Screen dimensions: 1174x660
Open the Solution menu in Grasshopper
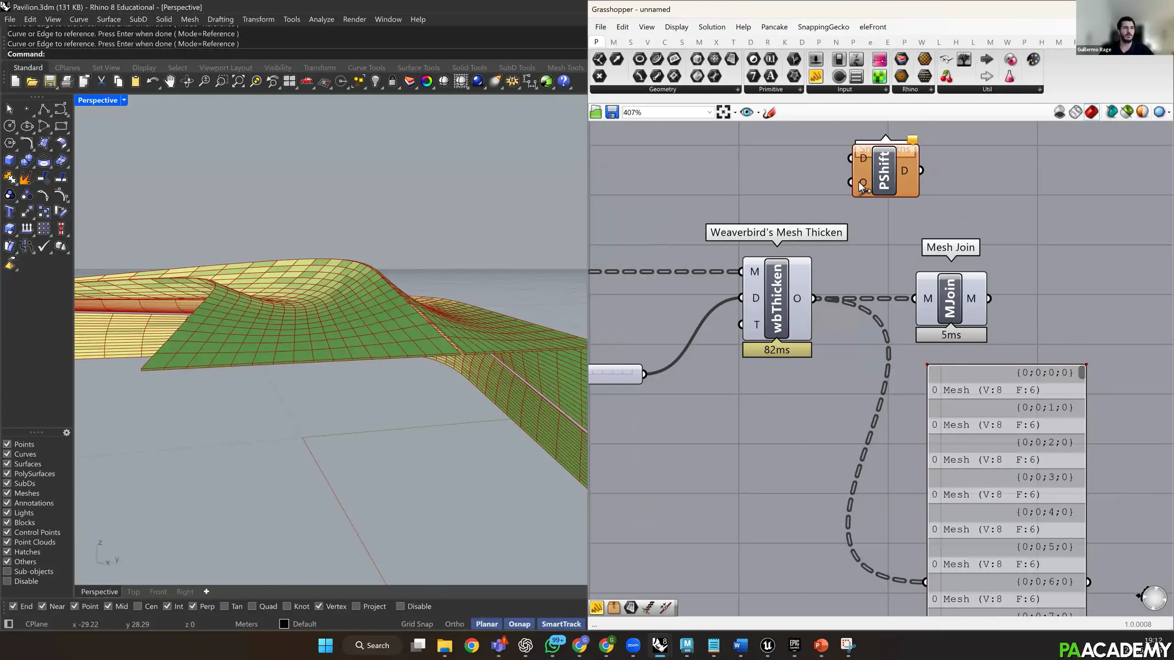[x=711, y=27]
